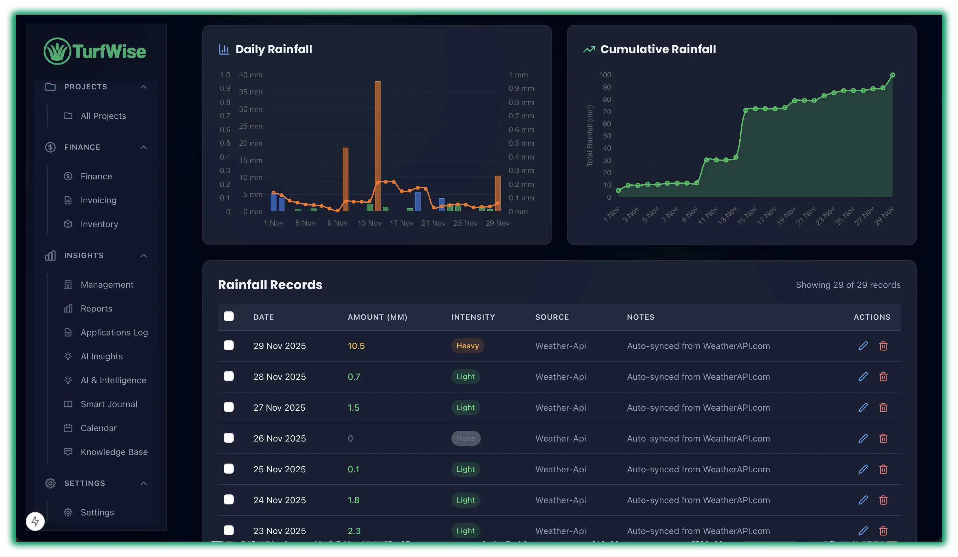Go to the Smart Journal page
958x557 pixels.
coord(109,404)
